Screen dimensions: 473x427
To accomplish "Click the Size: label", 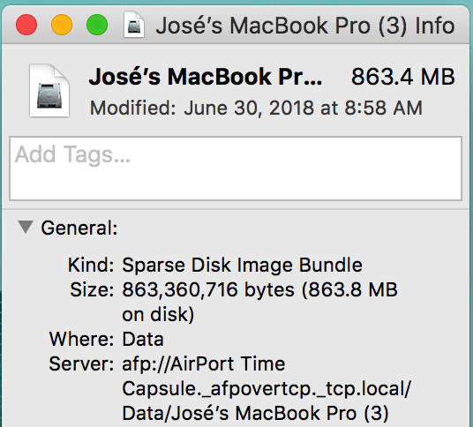I will (x=92, y=290).
